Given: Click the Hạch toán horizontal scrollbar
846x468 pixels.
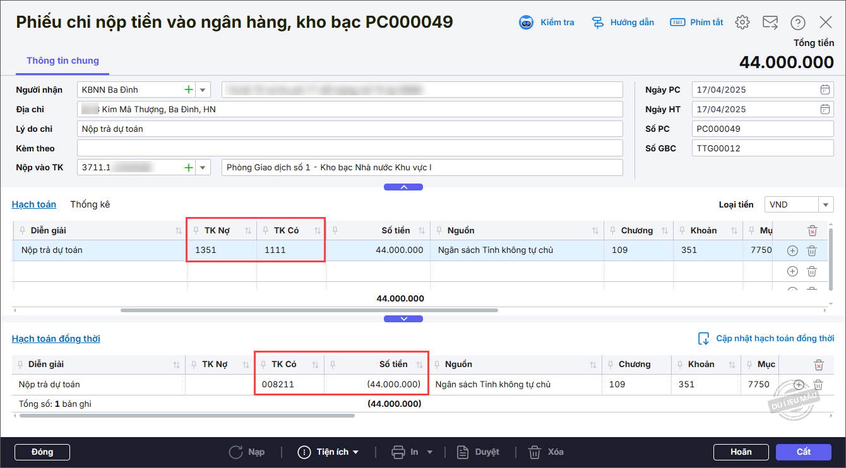Looking at the screenshot, I should [309, 310].
